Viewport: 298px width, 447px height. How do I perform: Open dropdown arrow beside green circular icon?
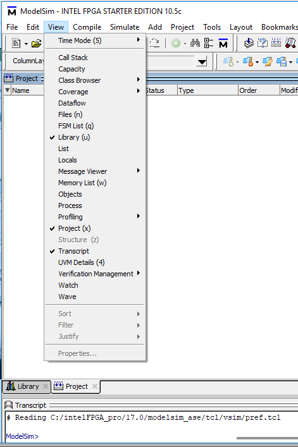click(185, 44)
